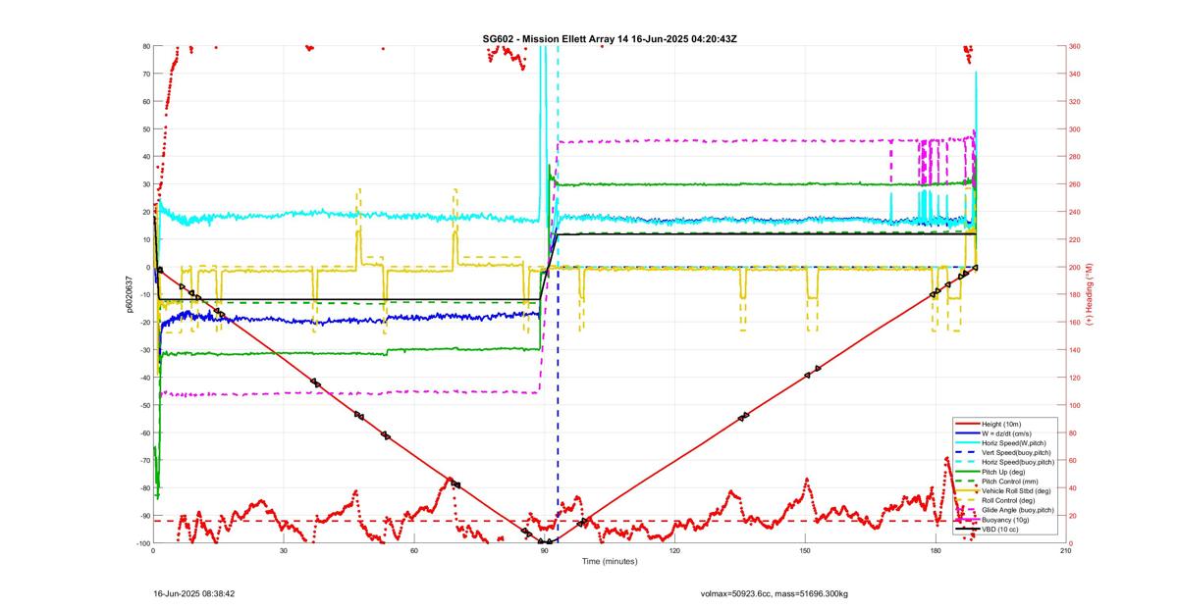1178x610 pixels.
Task: Select the "Buoyancy (10g)" legend entry
Action: tap(1005, 520)
